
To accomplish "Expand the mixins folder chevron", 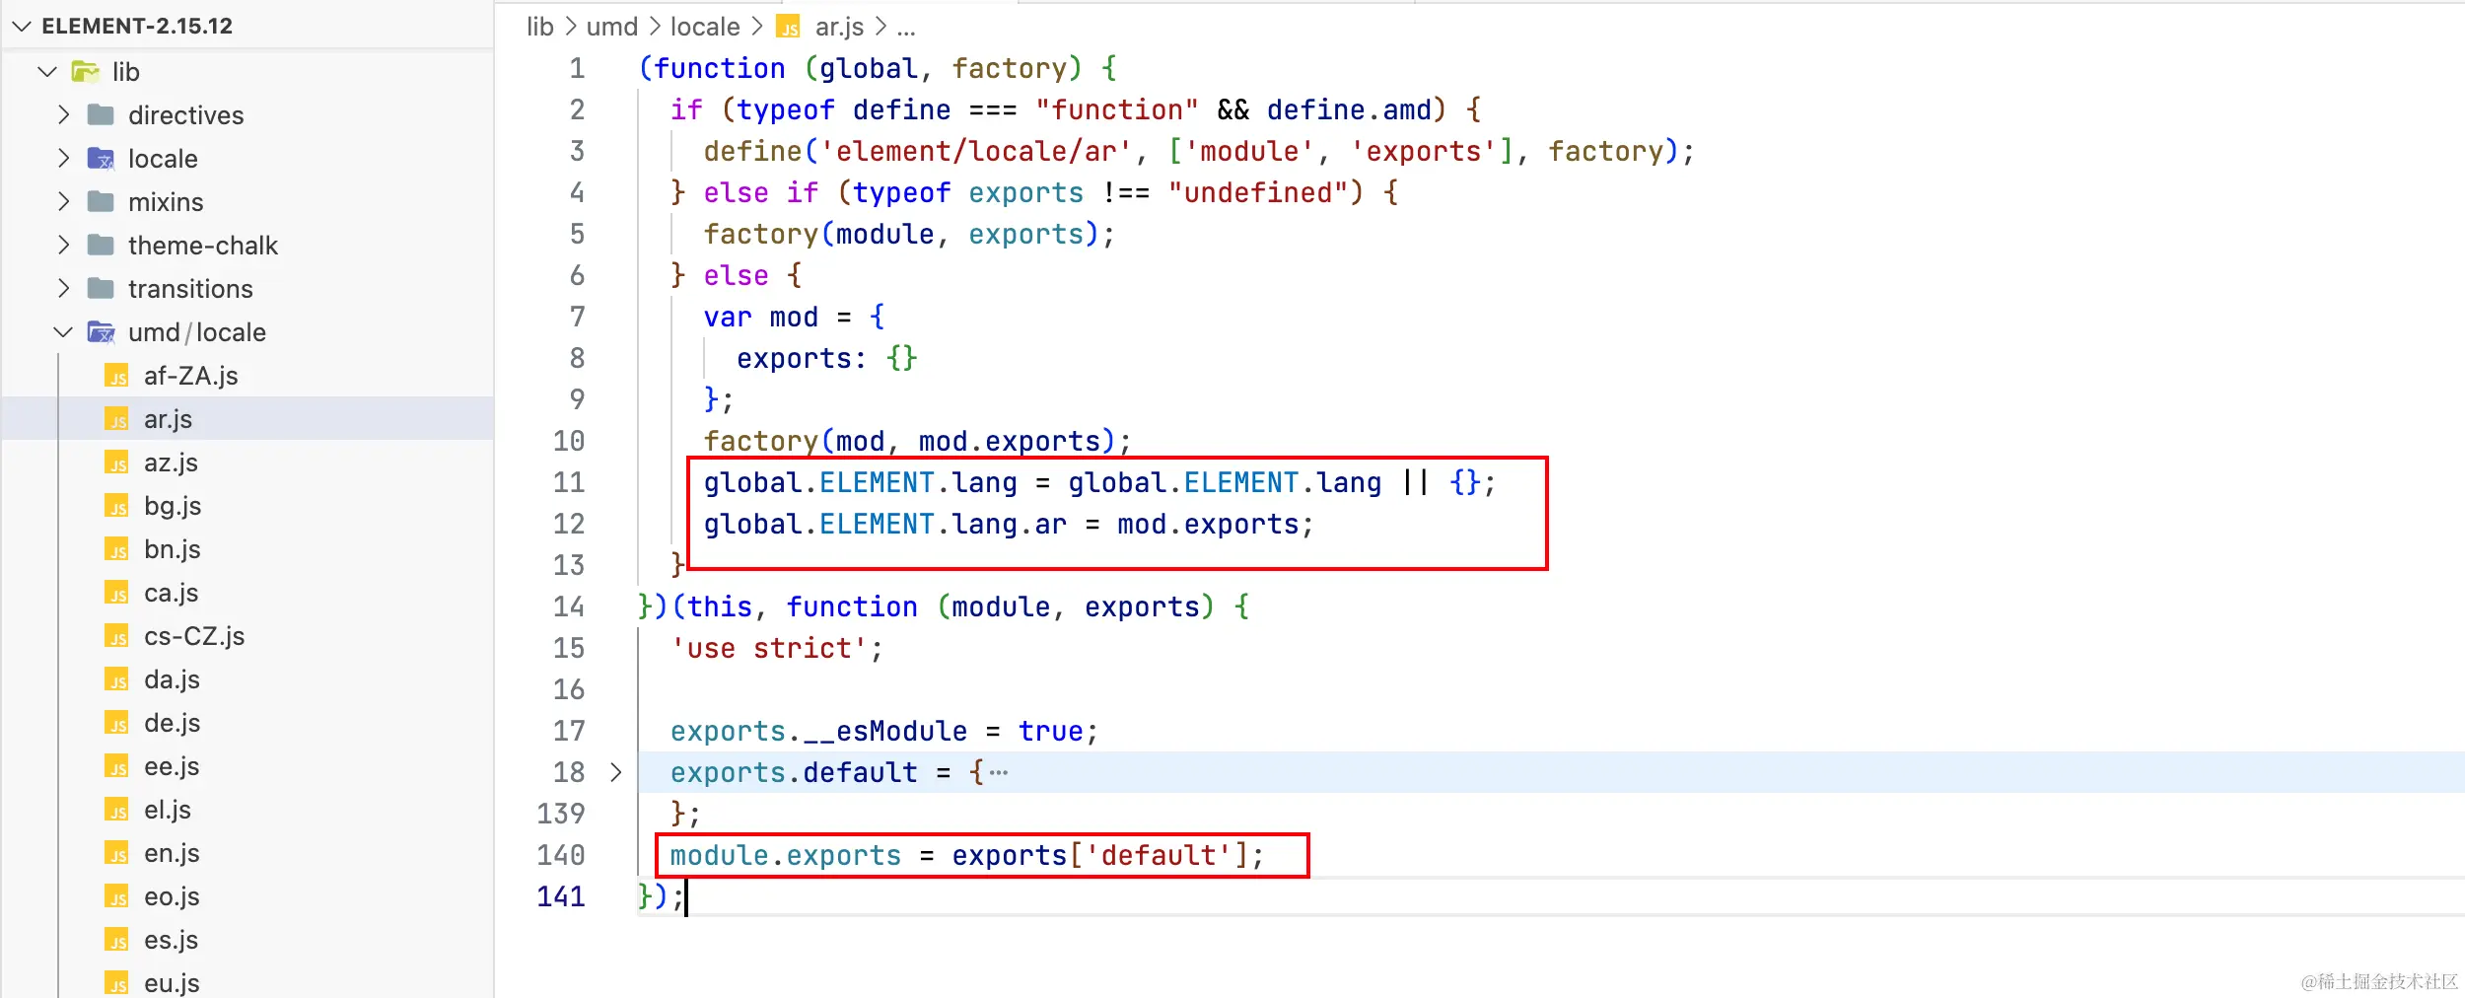I will coord(64,201).
